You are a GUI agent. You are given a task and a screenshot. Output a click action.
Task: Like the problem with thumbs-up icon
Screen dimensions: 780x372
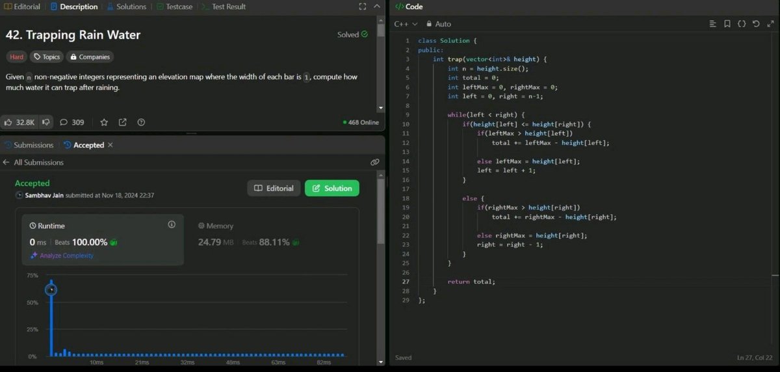click(x=19, y=122)
